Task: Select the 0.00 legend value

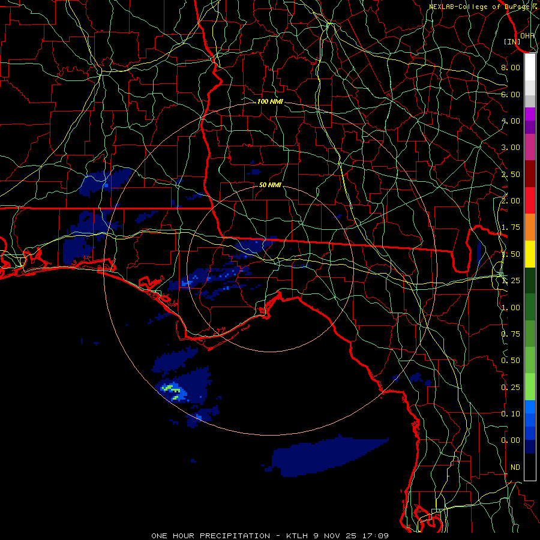Action: click(511, 440)
